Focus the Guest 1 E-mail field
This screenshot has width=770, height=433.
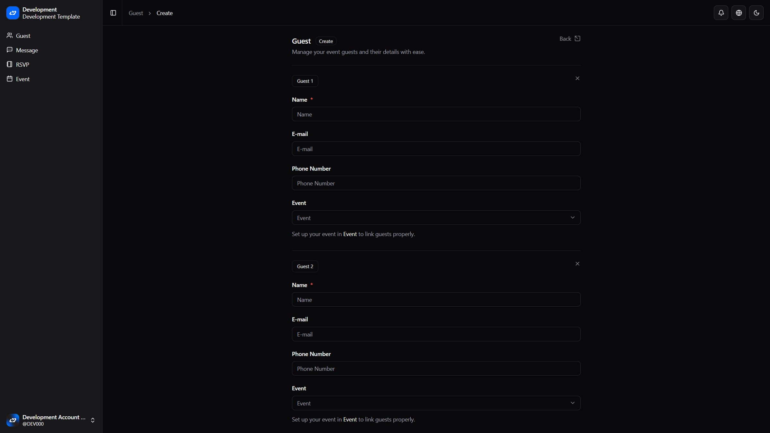tap(436, 149)
